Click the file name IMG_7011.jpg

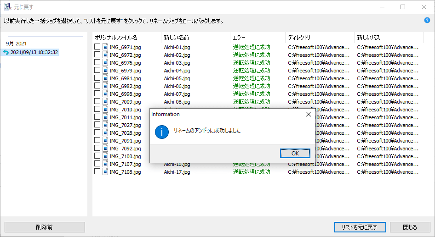point(125,117)
